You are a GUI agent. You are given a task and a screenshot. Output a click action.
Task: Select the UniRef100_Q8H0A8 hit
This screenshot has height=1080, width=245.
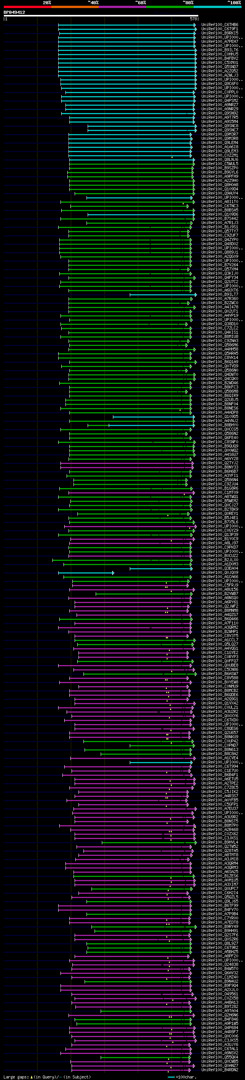click(x=220, y=185)
